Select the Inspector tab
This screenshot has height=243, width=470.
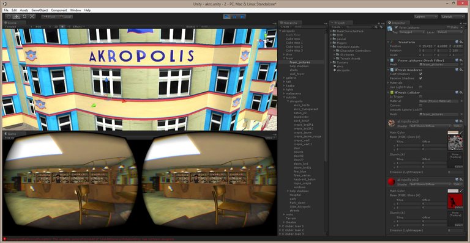(398, 23)
